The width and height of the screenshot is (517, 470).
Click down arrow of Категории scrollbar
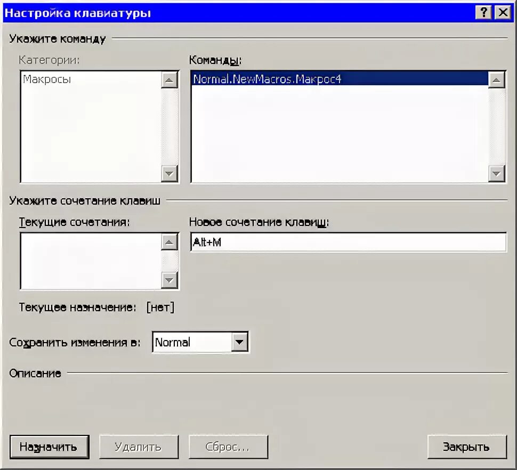click(x=169, y=173)
